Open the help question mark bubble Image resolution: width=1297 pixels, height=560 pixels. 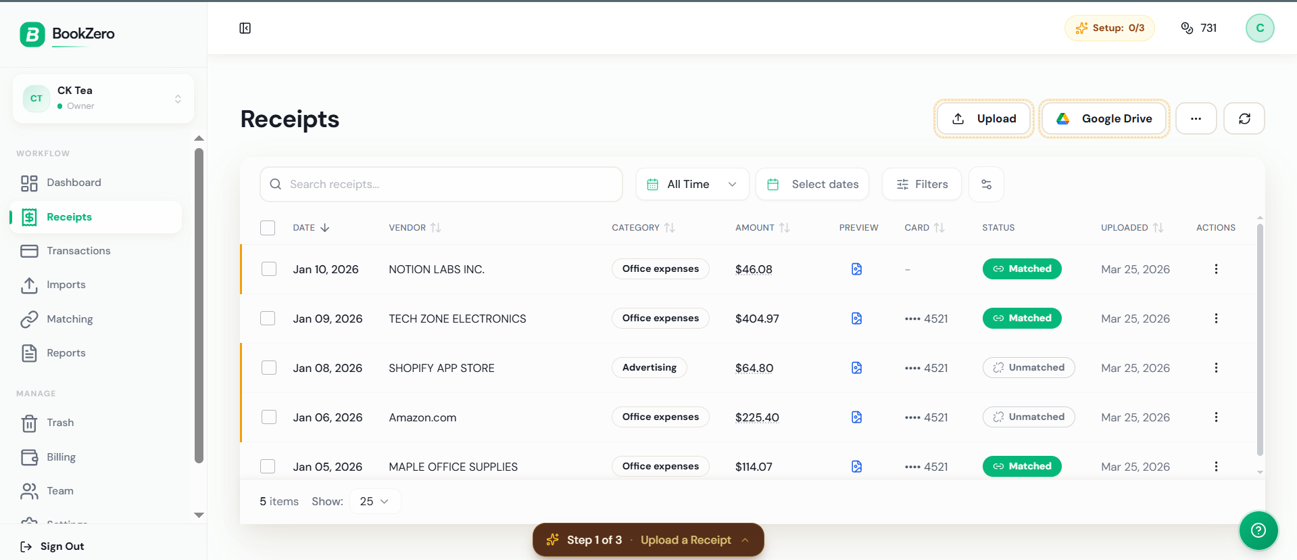(1258, 530)
